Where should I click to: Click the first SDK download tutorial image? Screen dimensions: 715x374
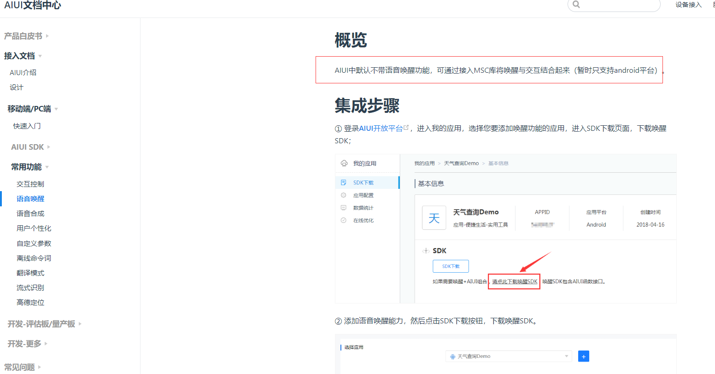point(505,228)
